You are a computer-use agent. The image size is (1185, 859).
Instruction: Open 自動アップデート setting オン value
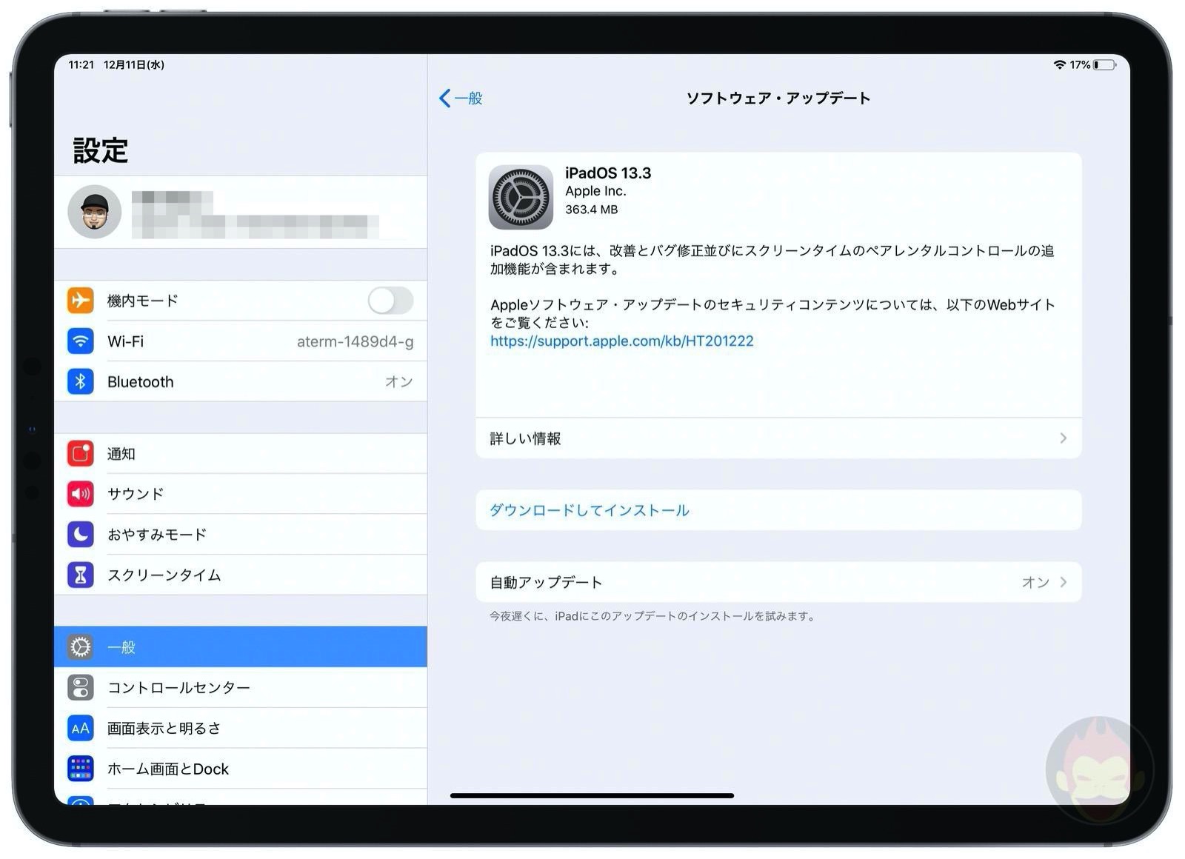[1035, 582]
